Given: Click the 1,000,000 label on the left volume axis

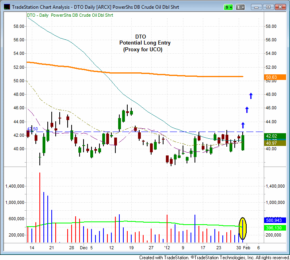Looking at the screenshot, I should 15,202.
